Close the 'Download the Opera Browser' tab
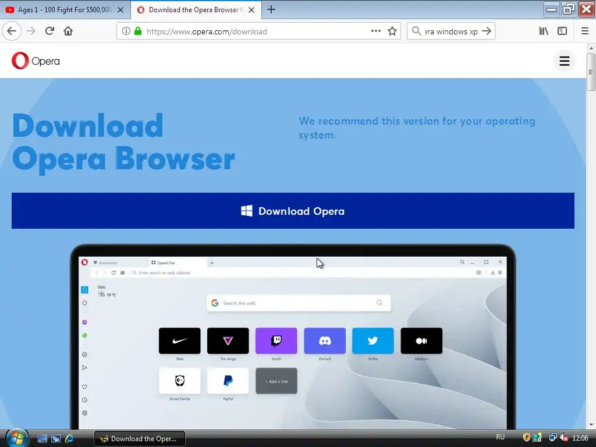 (251, 10)
